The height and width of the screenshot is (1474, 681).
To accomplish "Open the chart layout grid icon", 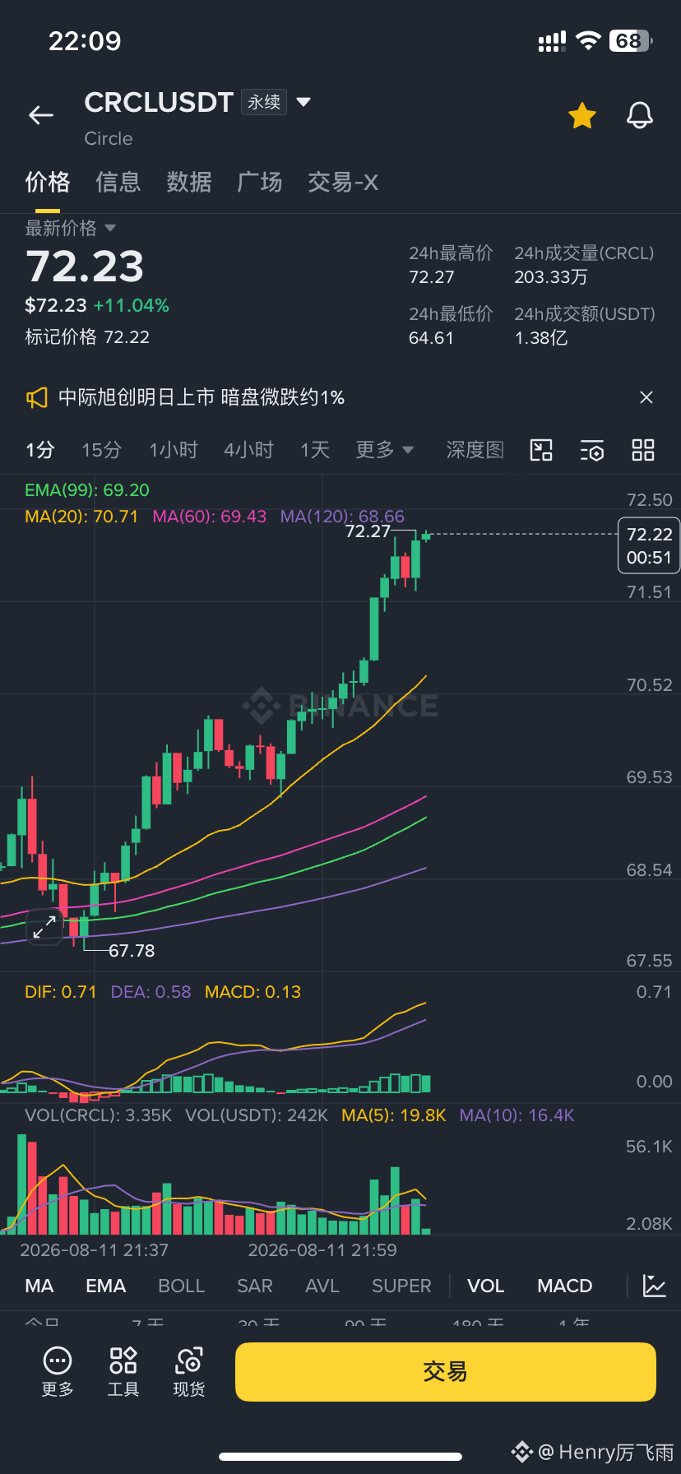I will pos(643,450).
